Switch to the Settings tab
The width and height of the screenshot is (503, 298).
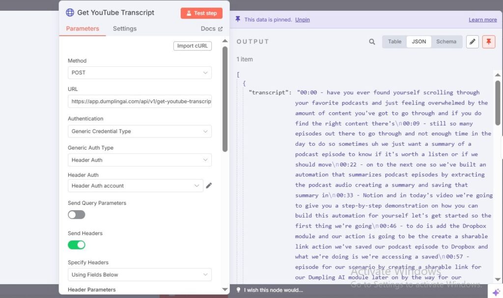125,28
